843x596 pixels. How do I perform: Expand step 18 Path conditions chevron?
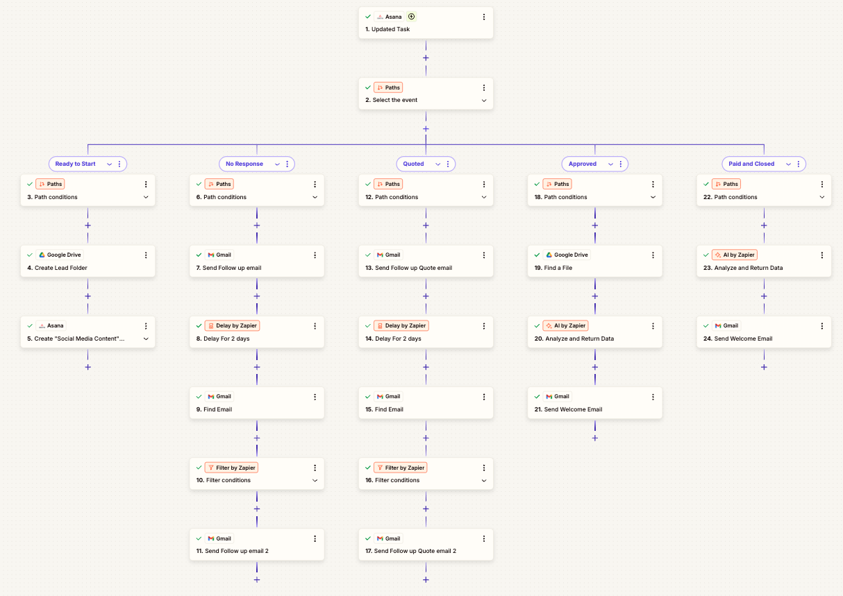click(653, 197)
